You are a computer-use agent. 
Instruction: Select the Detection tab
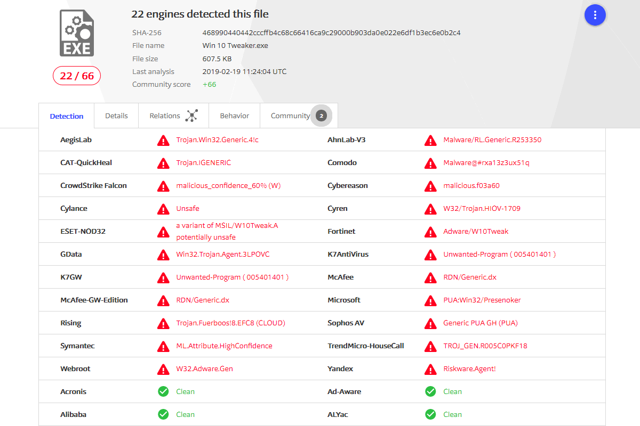tap(67, 116)
